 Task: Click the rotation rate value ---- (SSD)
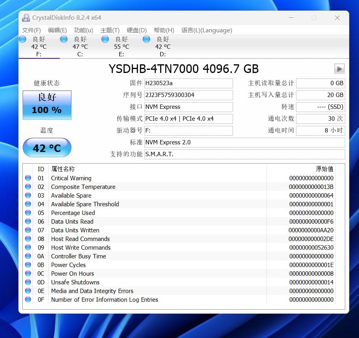tap(320, 107)
